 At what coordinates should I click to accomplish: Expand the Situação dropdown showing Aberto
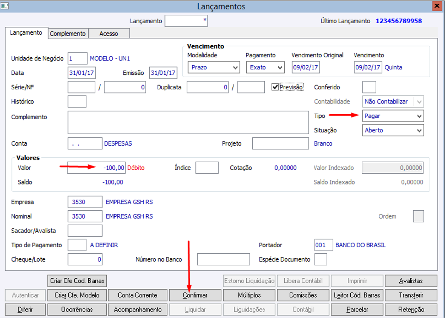pos(393,130)
